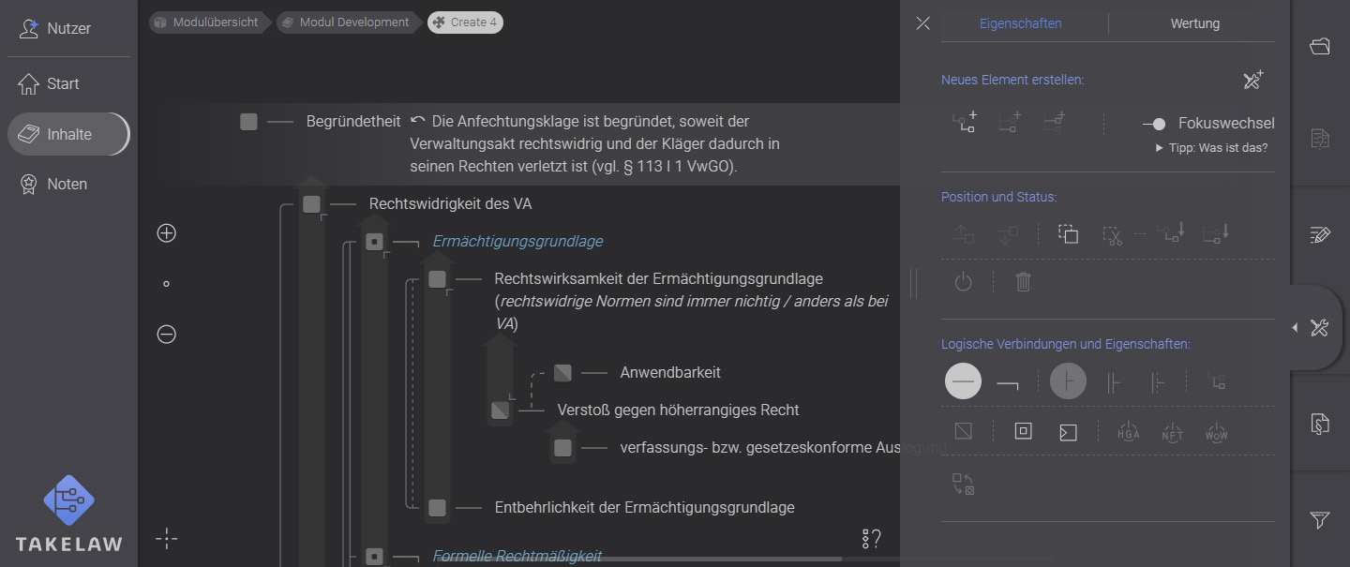This screenshot has height=567, width=1350.
Task: Select the Rechtswidrigkeit des VA node
Action: 449,202
